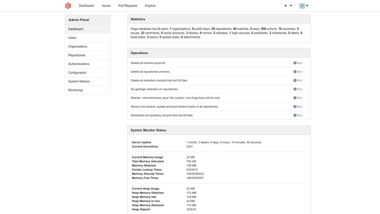Open Issues in top navigation

click(106, 6)
